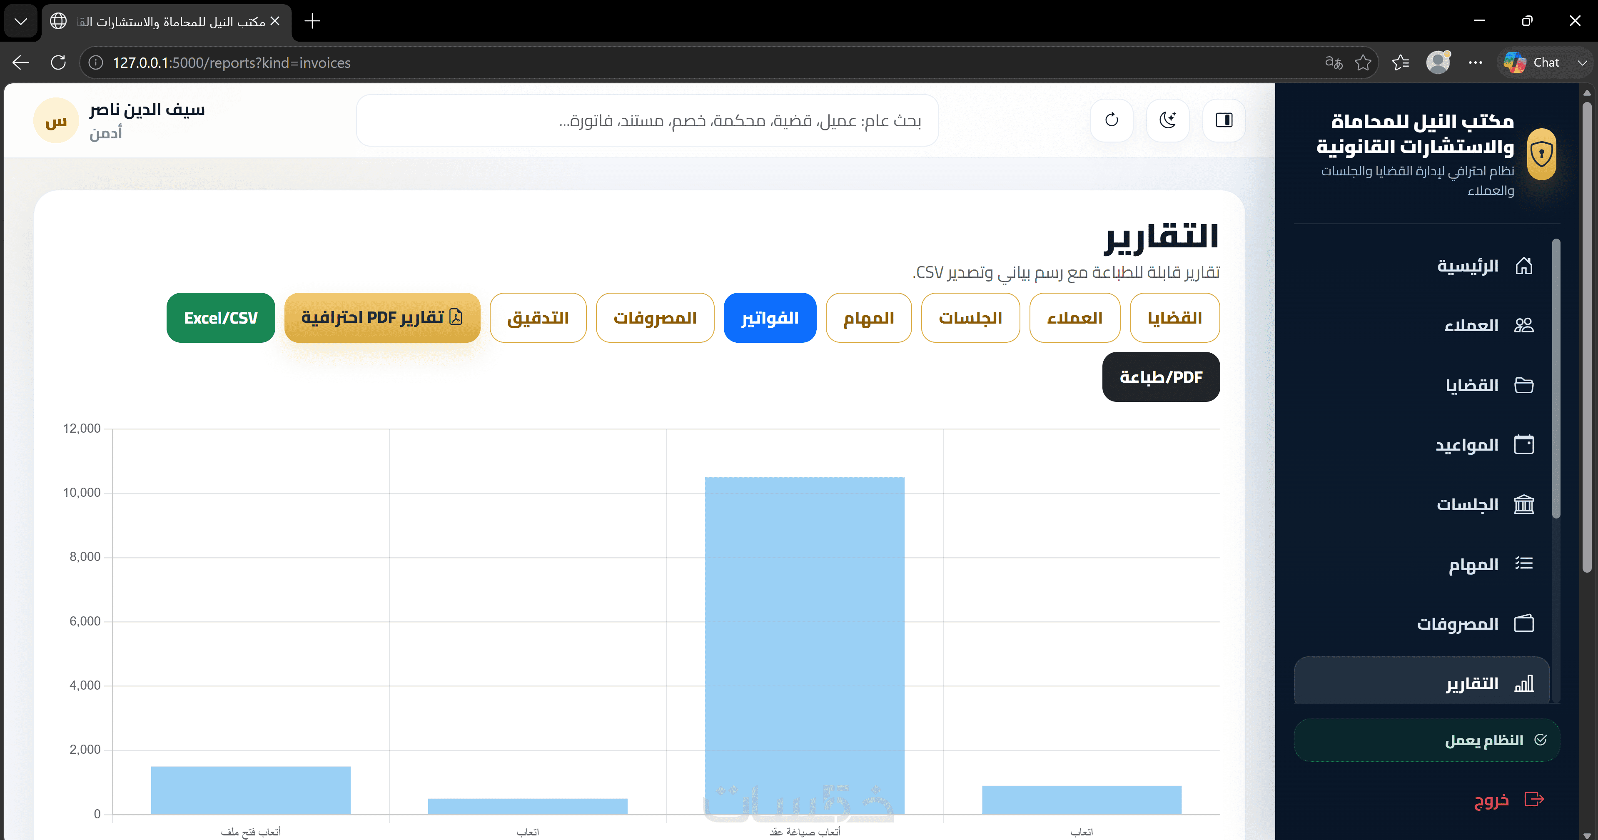This screenshot has width=1598, height=840.
Task: Click the translate page icon in address bar
Action: coord(1334,62)
